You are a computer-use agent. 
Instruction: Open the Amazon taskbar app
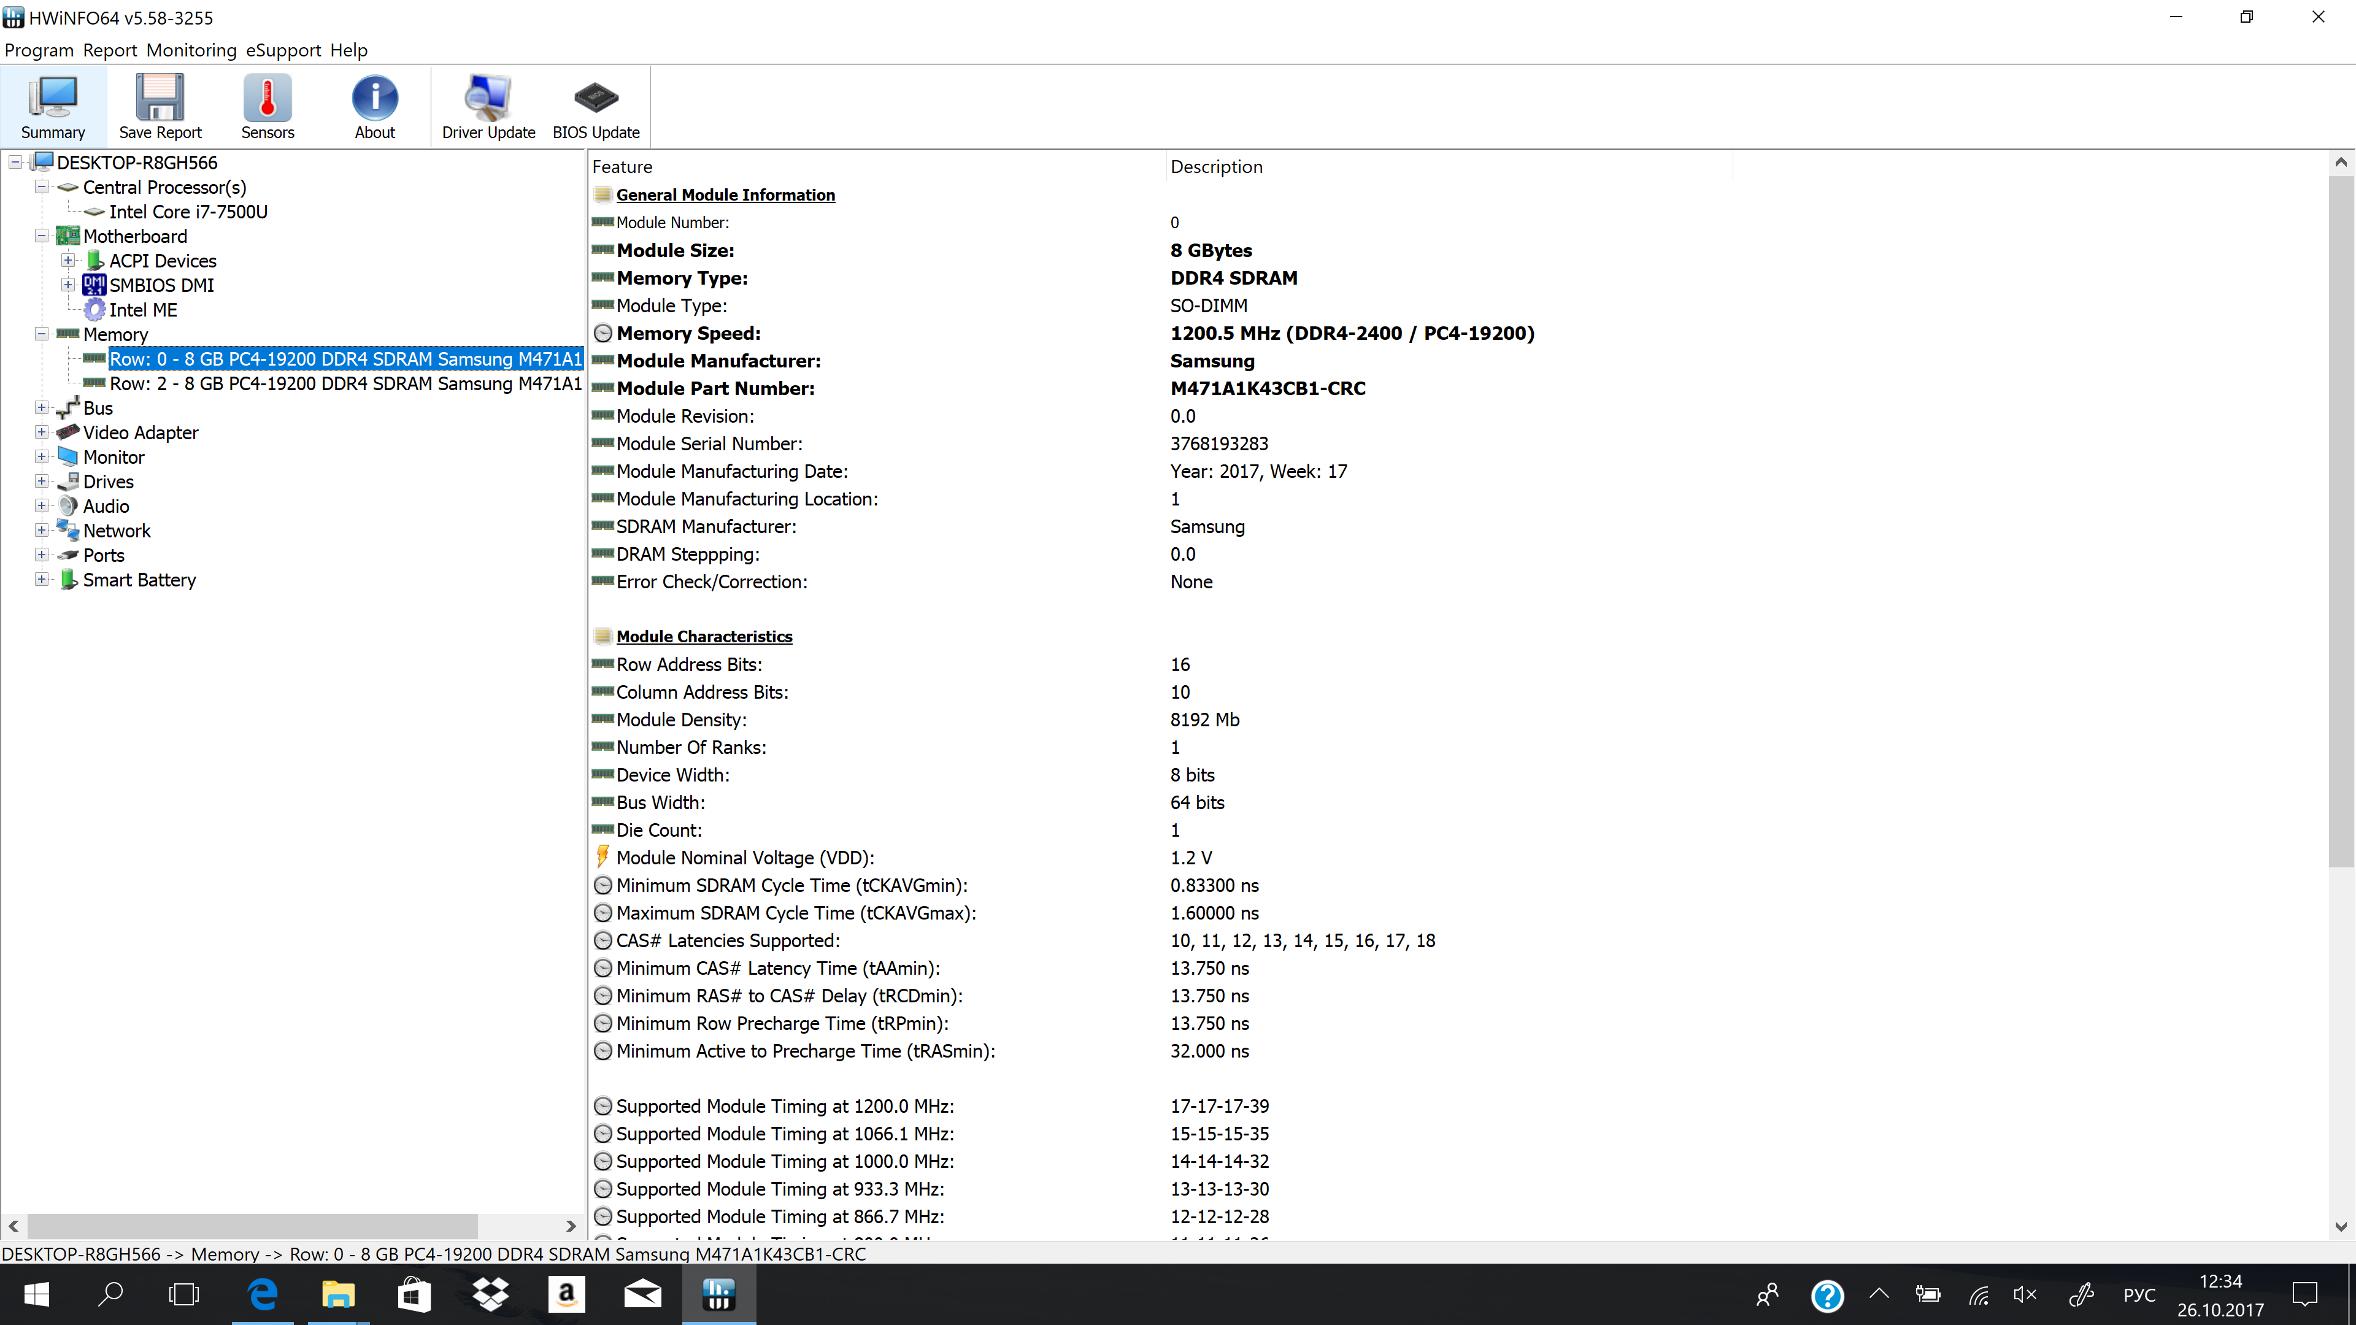pos(566,1294)
